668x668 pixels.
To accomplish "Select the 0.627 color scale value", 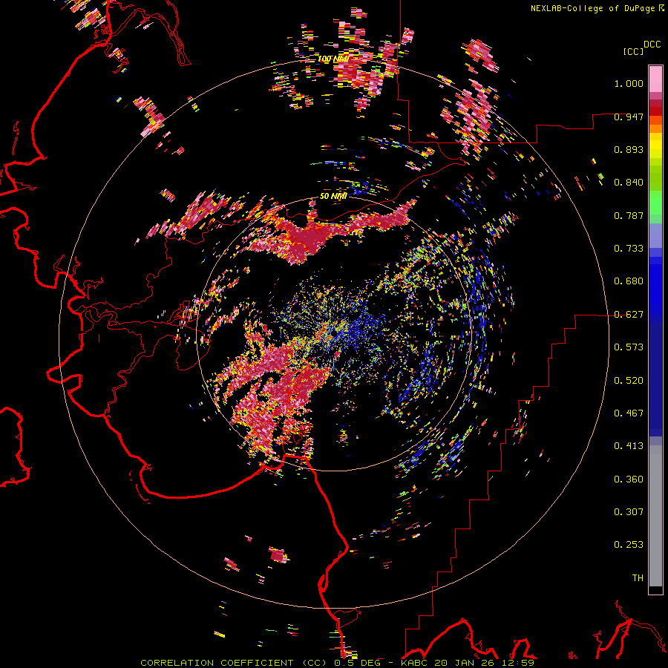I will tap(629, 315).
